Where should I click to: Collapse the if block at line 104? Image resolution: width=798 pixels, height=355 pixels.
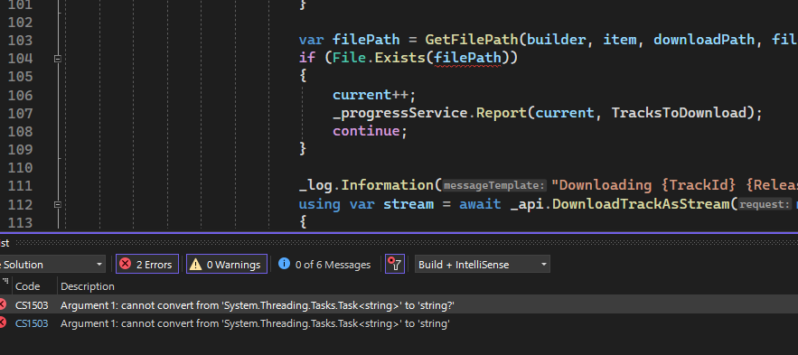coord(58,59)
